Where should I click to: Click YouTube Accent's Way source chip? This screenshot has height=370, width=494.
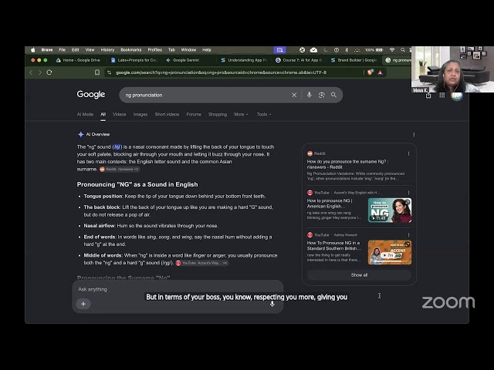(x=202, y=263)
